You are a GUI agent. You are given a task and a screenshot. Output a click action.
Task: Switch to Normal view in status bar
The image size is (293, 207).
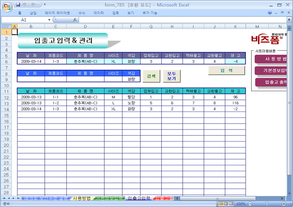[220, 204]
